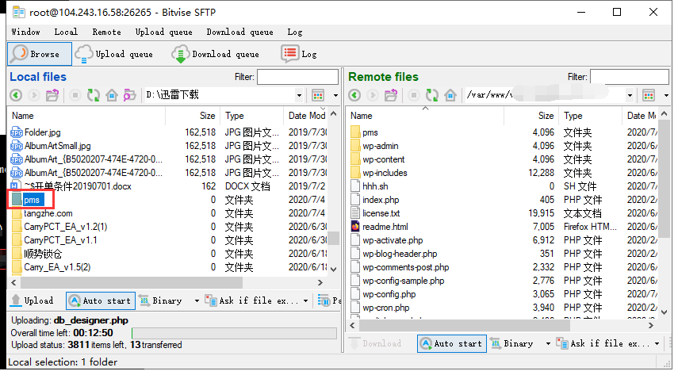
Task: Click the Upload button
Action: pos(33,300)
